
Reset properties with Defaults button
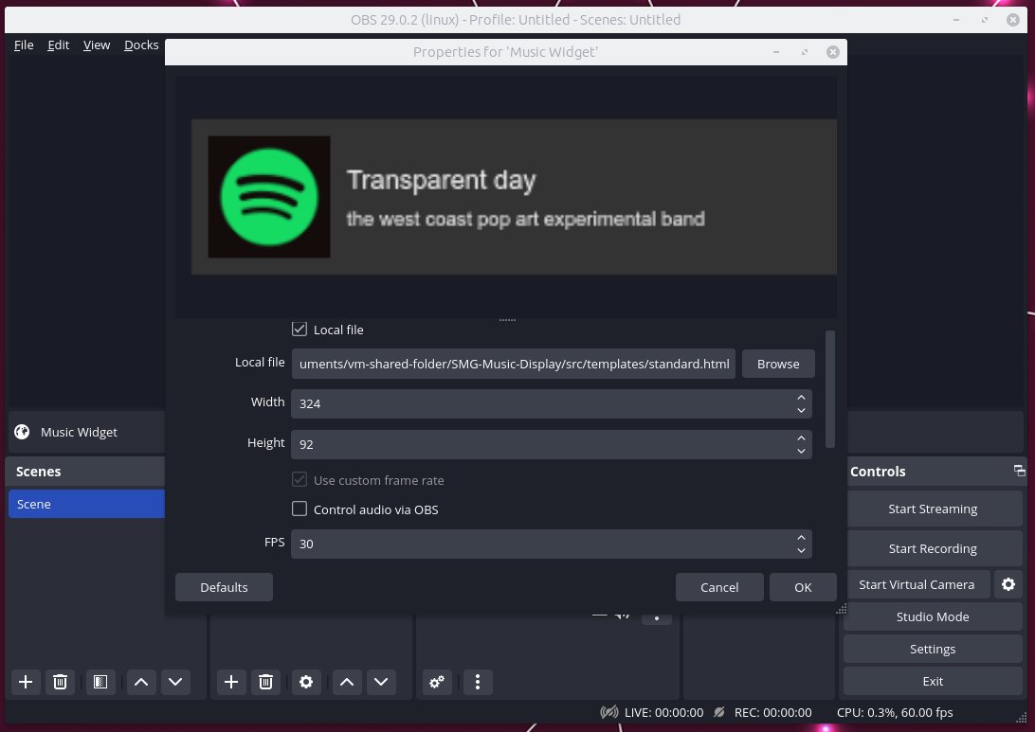point(224,587)
